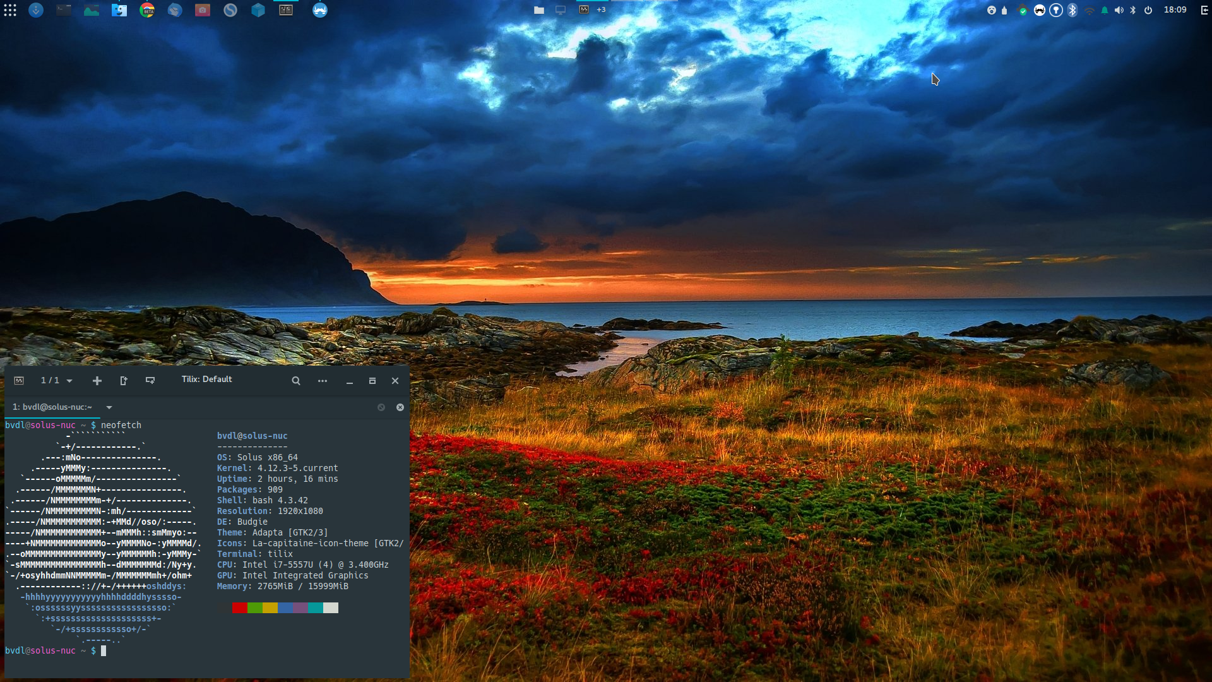
Task: Open the terminal launcher in the top panel
Action: [x=64, y=10]
